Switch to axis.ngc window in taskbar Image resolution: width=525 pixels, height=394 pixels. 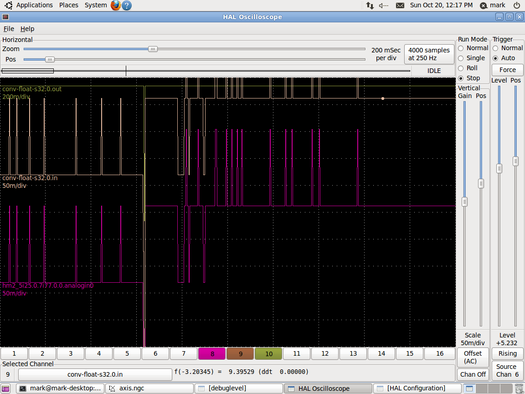(149, 389)
